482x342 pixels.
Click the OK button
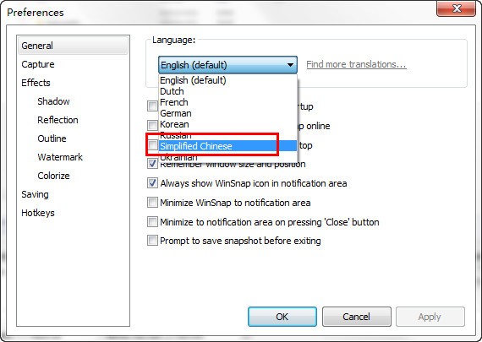(282, 317)
